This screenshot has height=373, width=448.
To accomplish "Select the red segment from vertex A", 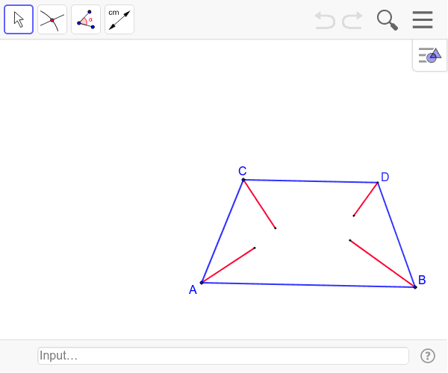I will [228, 265].
